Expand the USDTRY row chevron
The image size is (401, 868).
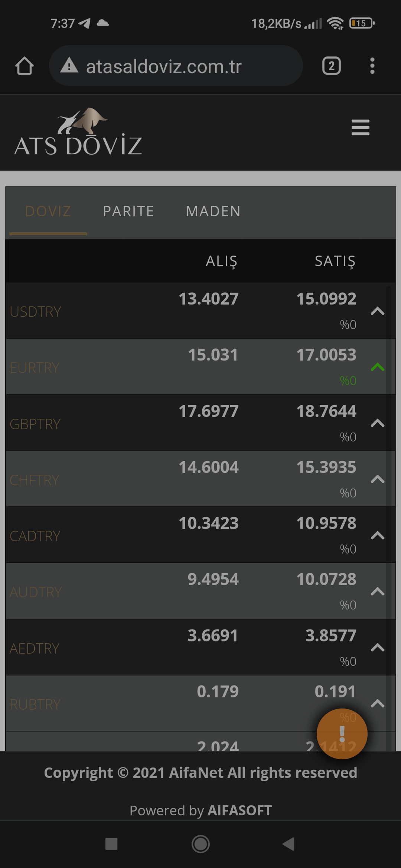[377, 311]
